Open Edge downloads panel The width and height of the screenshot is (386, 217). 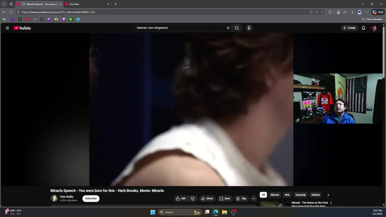click(352, 12)
